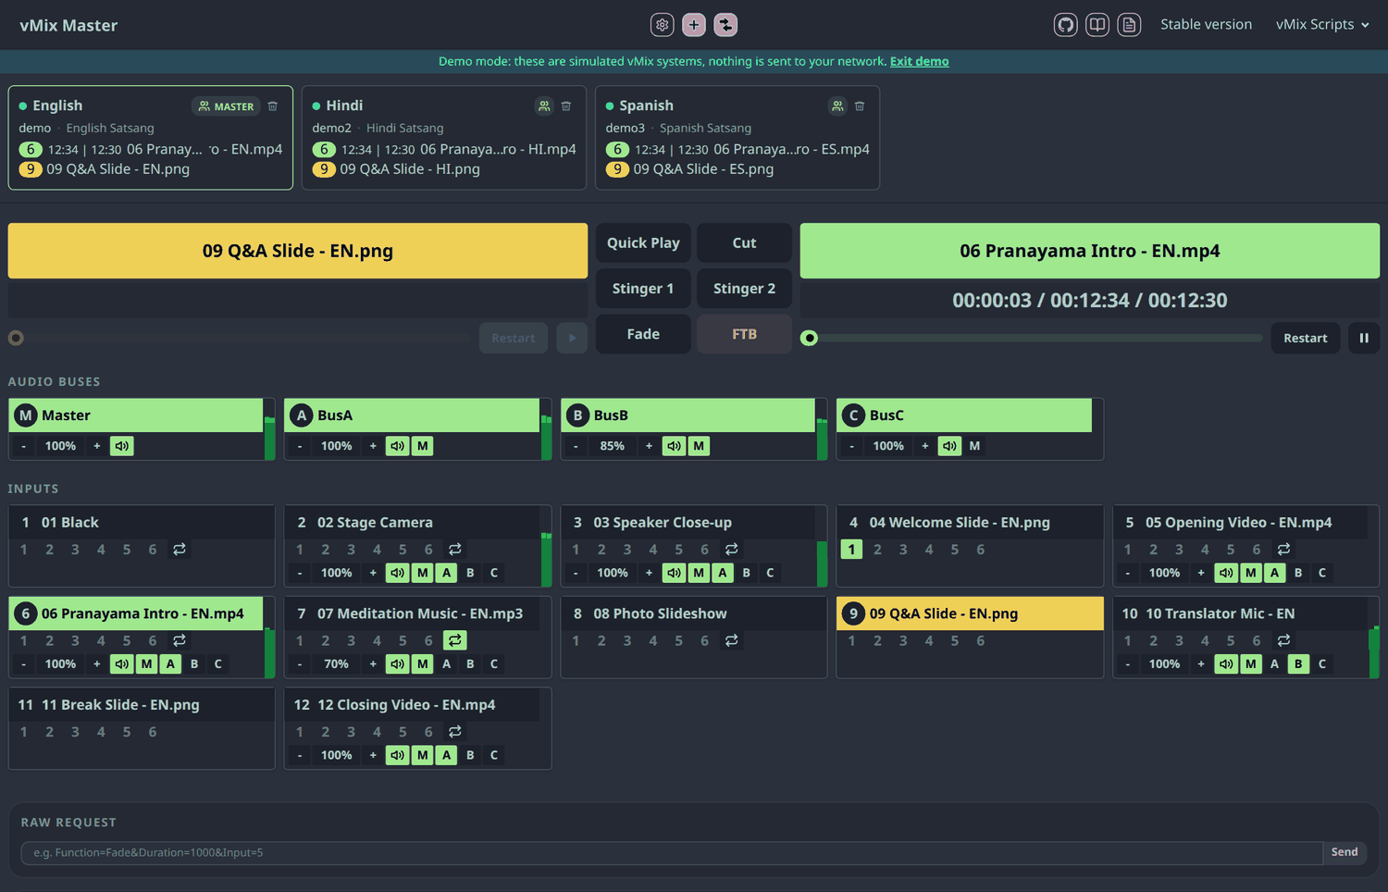The height and width of the screenshot is (892, 1388).
Task: Toggle loop icon on 02 Stage Camera
Action: pos(455,550)
